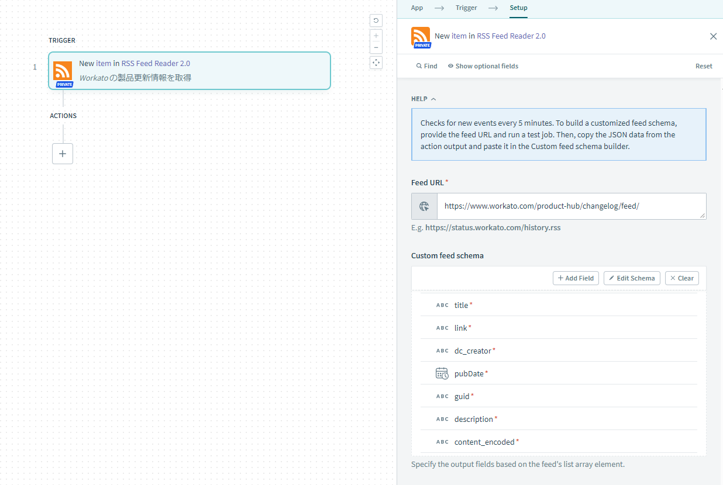Click the ABC type icon for content_encoded
Viewport: 723px width, 485px height.
click(442, 442)
